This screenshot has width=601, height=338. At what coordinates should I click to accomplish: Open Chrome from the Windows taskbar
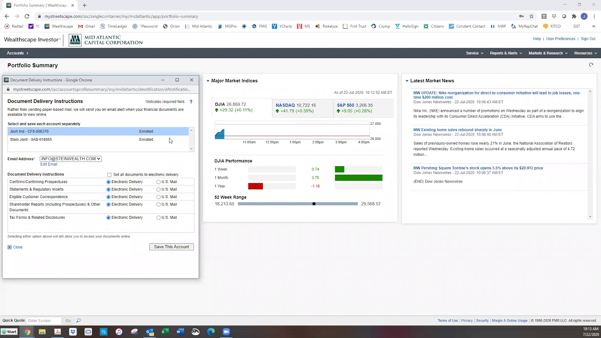[27, 332]
